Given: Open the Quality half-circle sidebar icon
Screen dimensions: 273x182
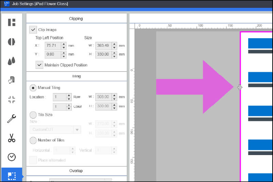Looking at the screenshot, I should click(12, 42).
